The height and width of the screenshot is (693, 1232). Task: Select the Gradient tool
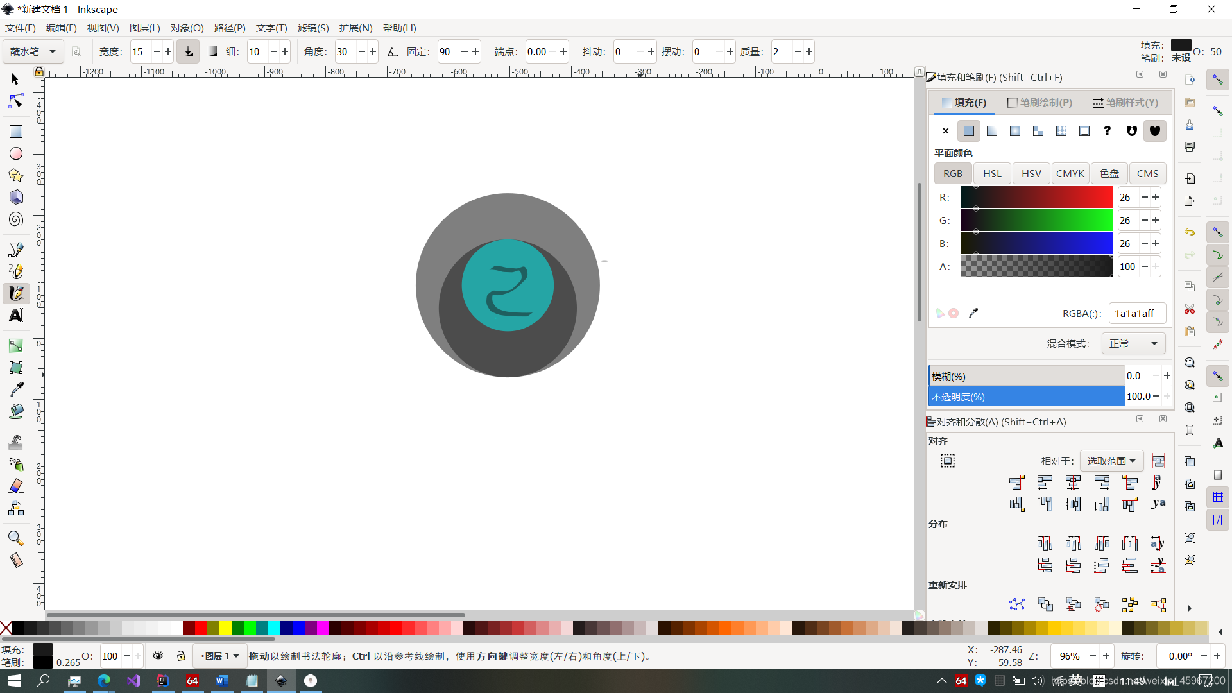tap(16, 346)
